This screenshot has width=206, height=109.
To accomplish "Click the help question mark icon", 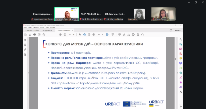I will pyautogui.click(x=171, y=30).
